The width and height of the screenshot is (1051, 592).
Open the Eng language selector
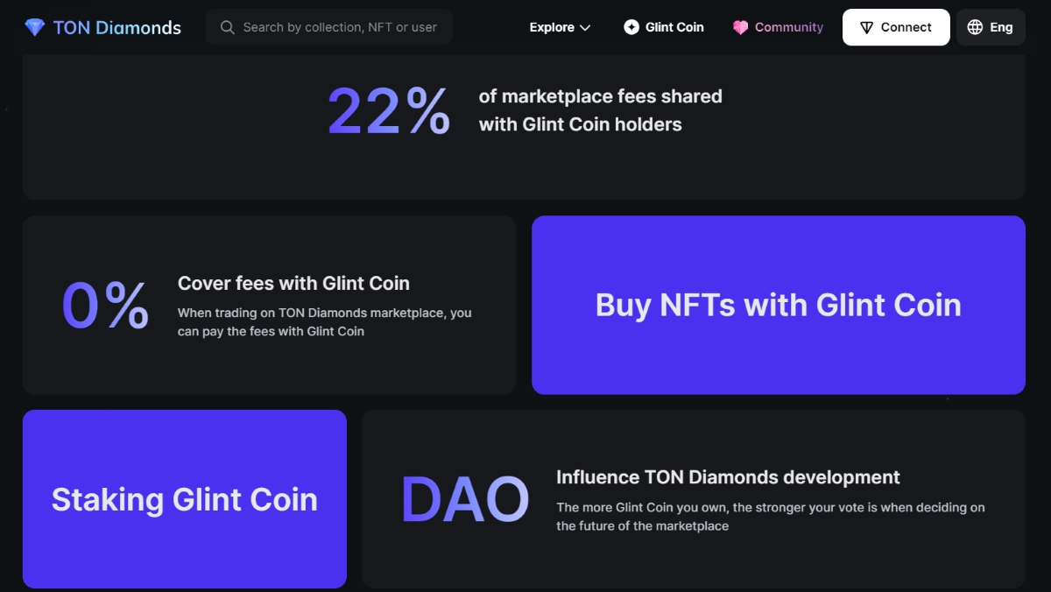(x=1001, y=27)
